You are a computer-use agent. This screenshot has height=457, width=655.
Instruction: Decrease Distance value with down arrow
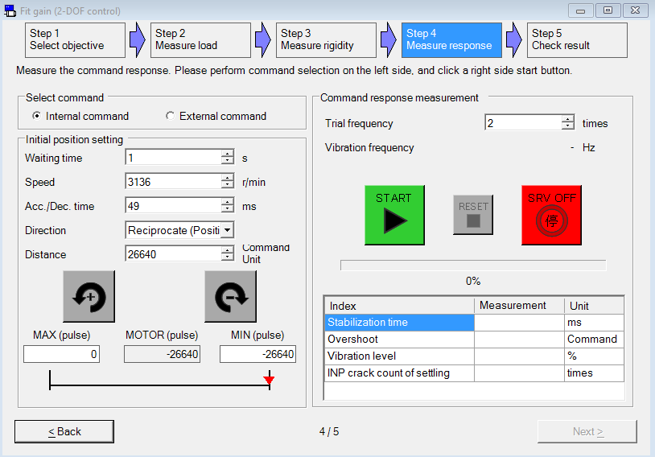click(x=228, y=257)
